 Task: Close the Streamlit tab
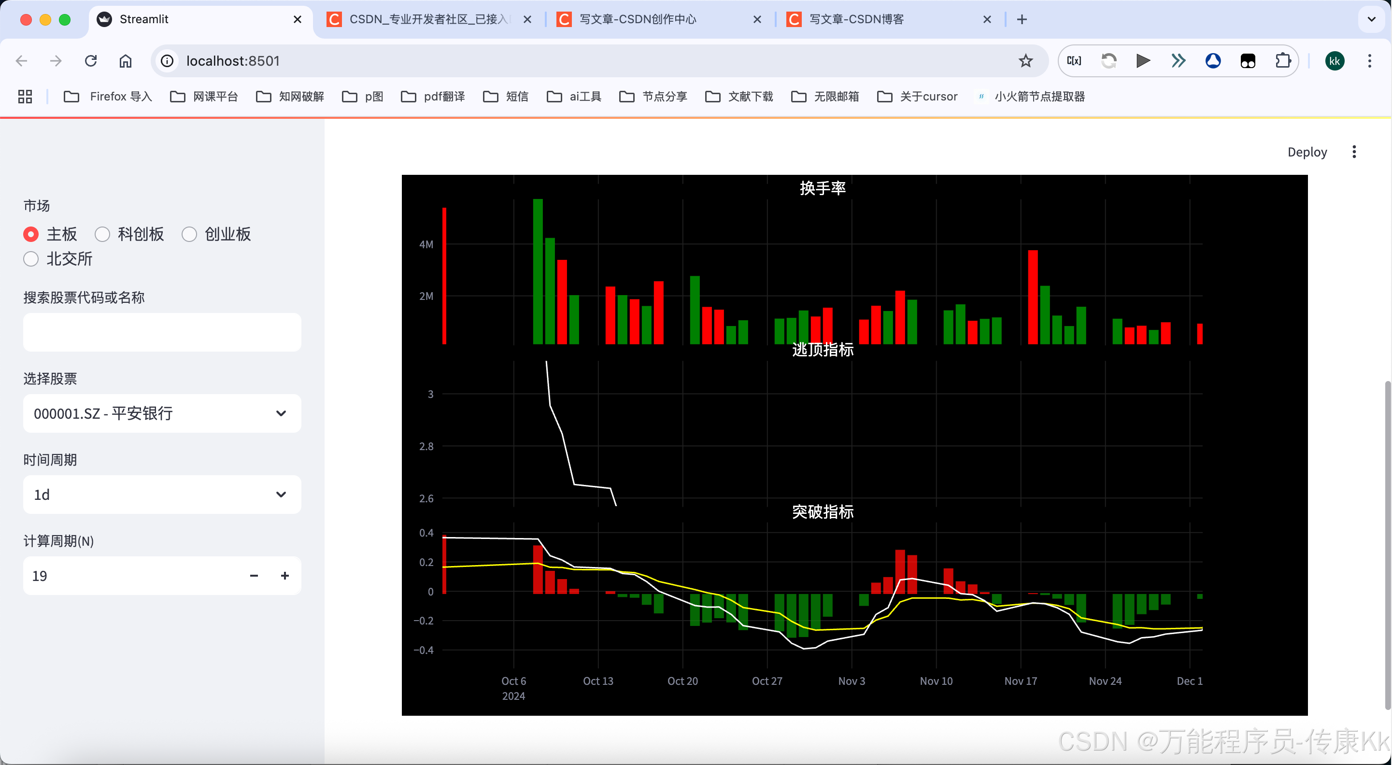[297, 19]
